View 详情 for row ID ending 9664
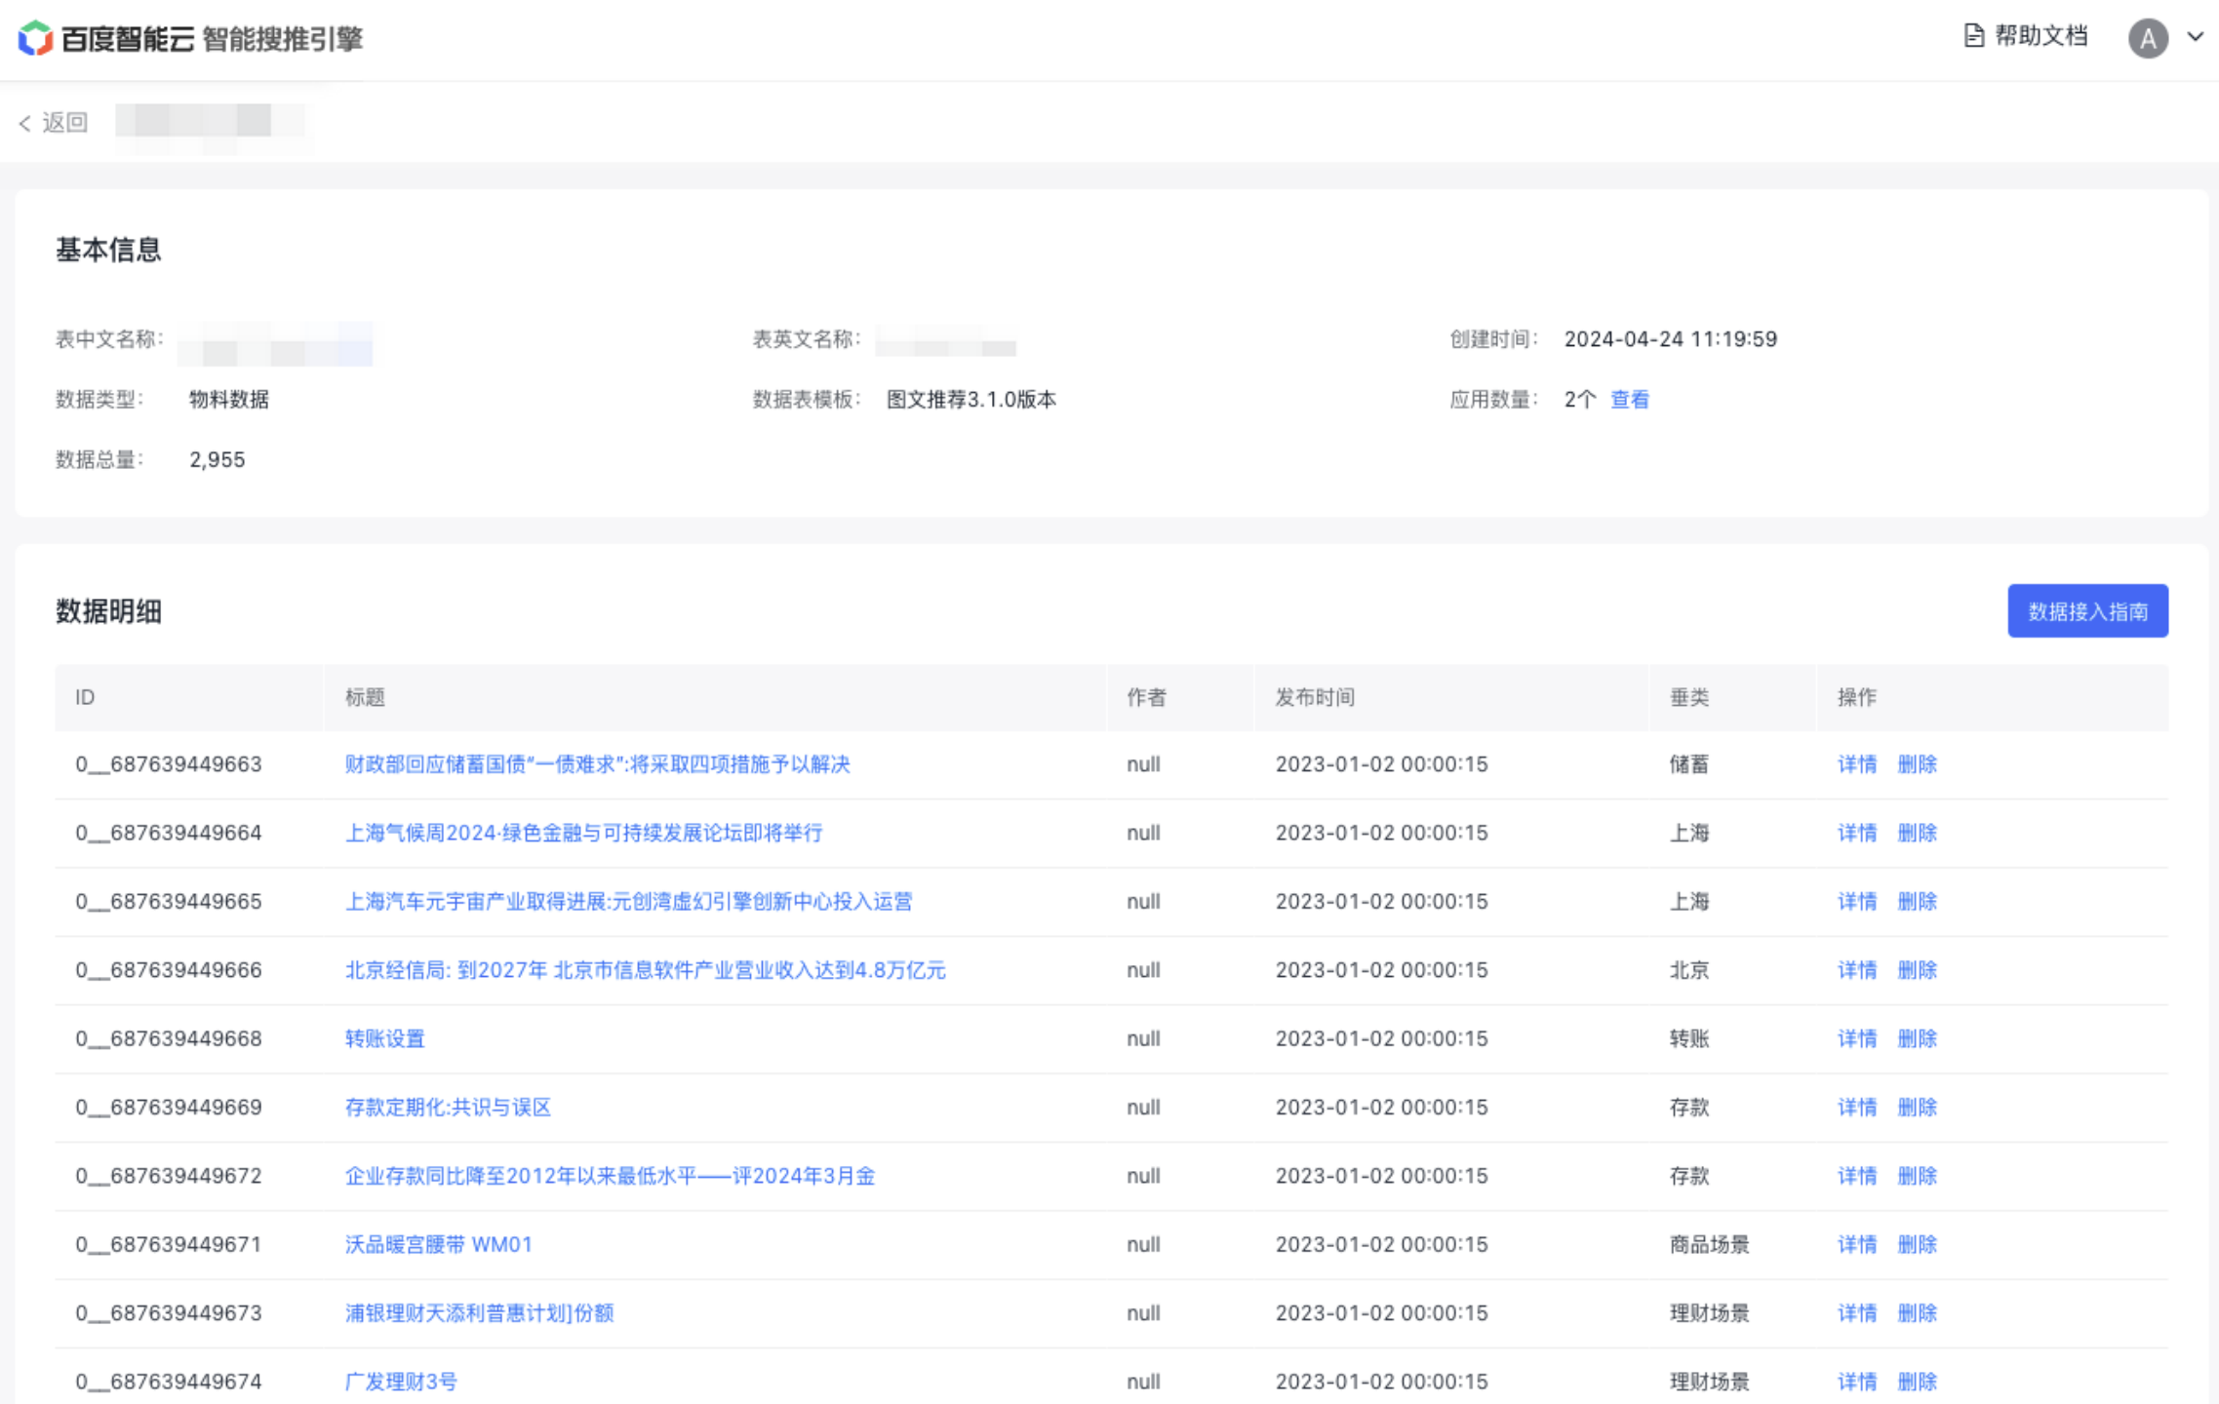The image size is (2219, 1404). click(1857, 833)
